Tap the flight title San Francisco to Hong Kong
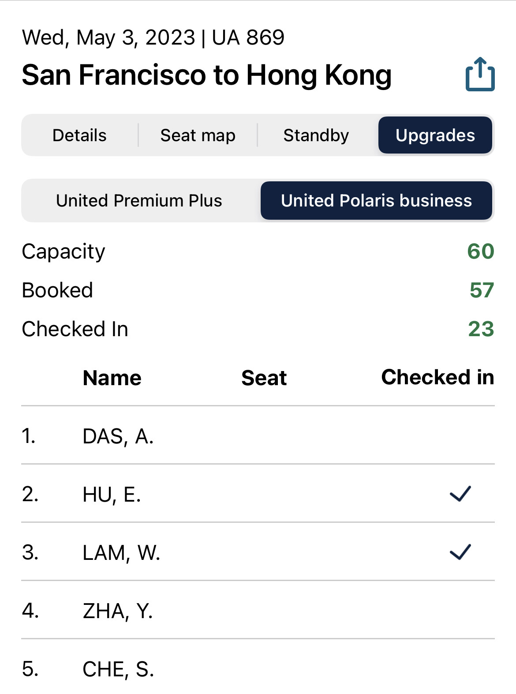Viewport: 516px width, 694px height. tap(207, 75)
